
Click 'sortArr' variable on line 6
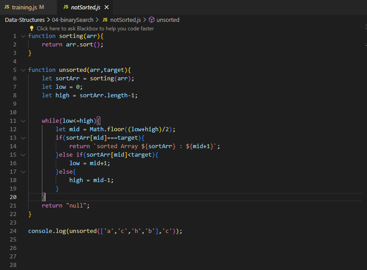67,79
